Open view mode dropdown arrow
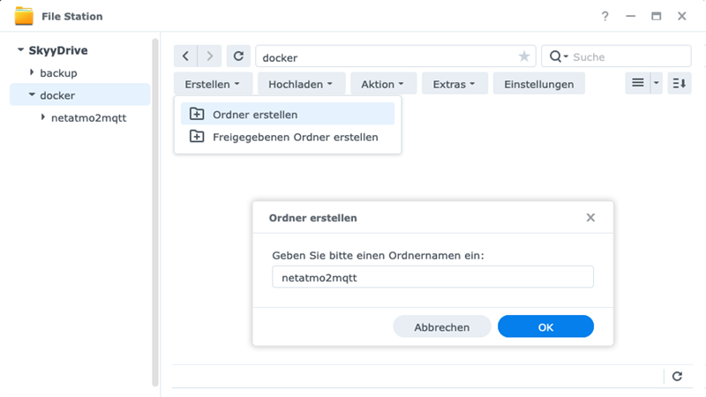The height and width of the screenshot is (397, 706). click(x=656, y=84)
